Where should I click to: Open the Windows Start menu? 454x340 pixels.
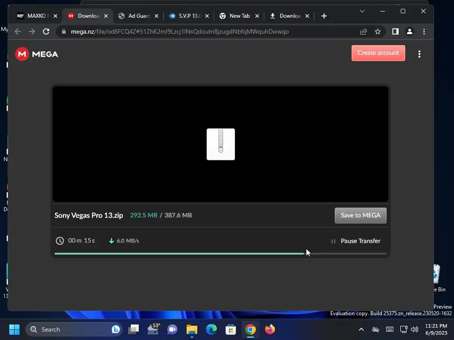click(x=14, y=329)
